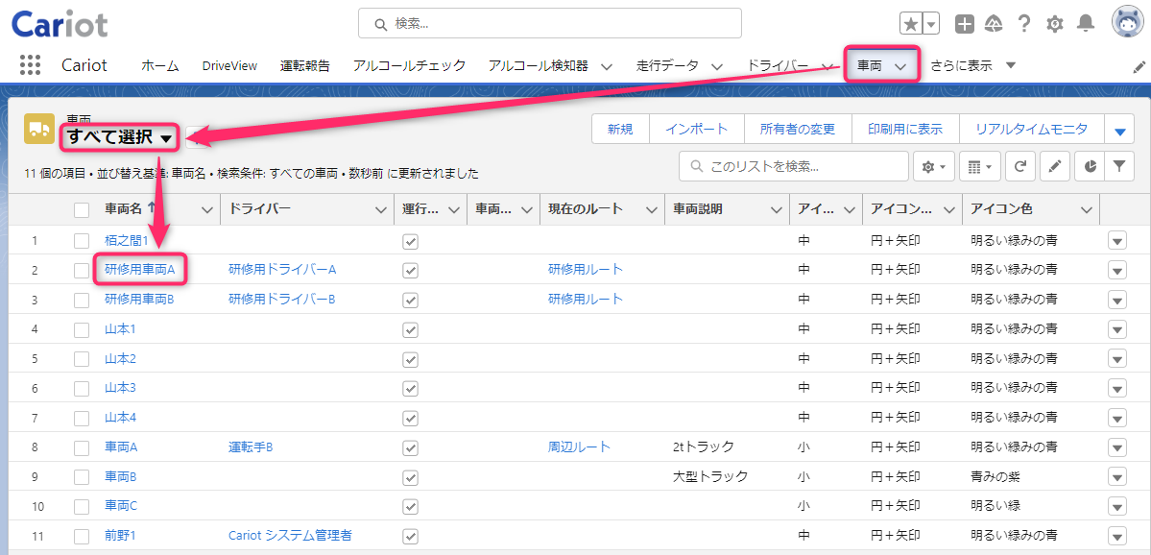The height and width of the screenshot is (555, 1151).
Task: Select row checkbox for 車両C
Action: click(82, 507)
